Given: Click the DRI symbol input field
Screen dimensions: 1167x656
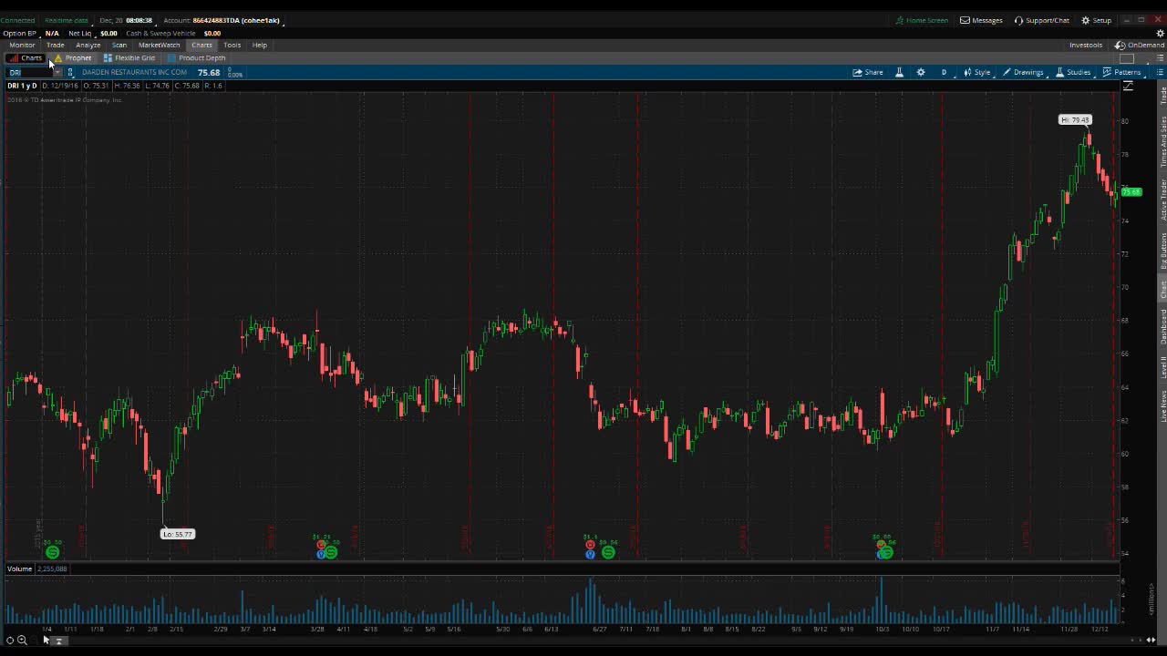Looking at the screenshot, I should click(x=29, y=72).
